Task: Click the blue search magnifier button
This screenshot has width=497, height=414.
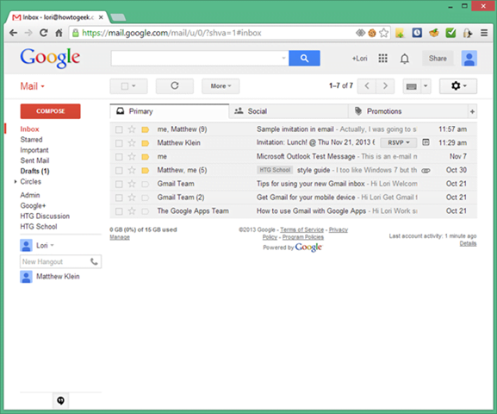Action: click(304, 58)
